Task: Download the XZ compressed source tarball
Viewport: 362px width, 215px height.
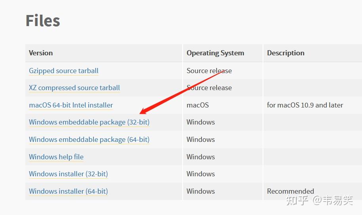Action: coord(74,88)
